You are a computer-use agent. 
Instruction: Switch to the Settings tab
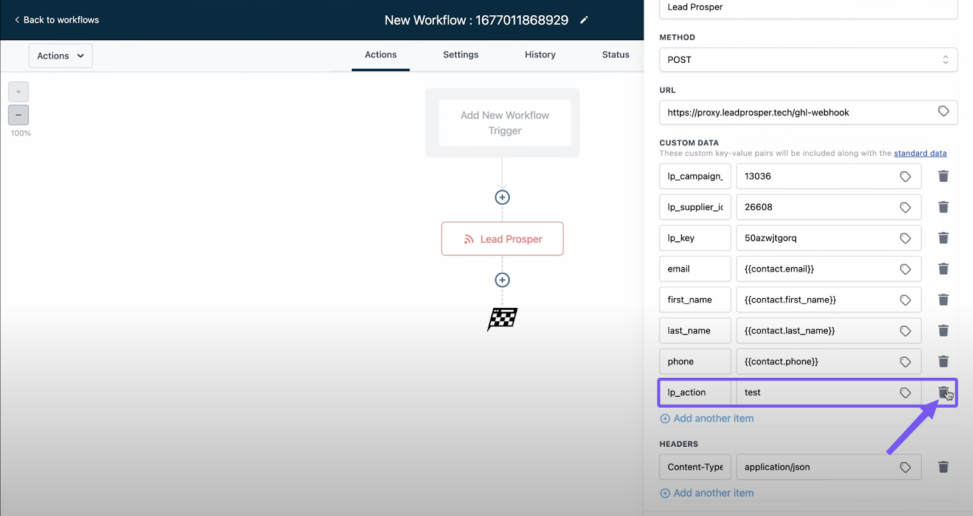pyautogui.click(x=461, y=55)
